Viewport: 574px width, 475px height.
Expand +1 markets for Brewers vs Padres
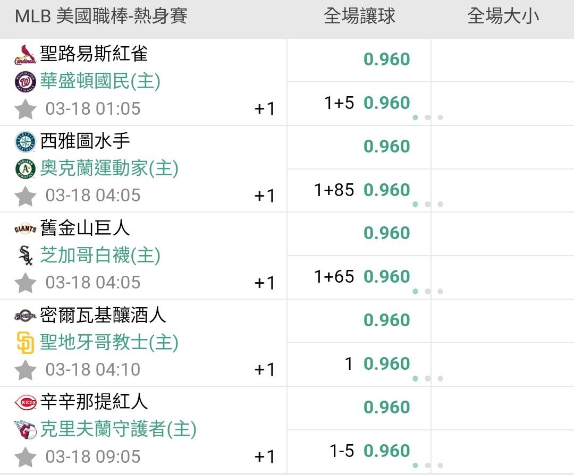[264, 369]
